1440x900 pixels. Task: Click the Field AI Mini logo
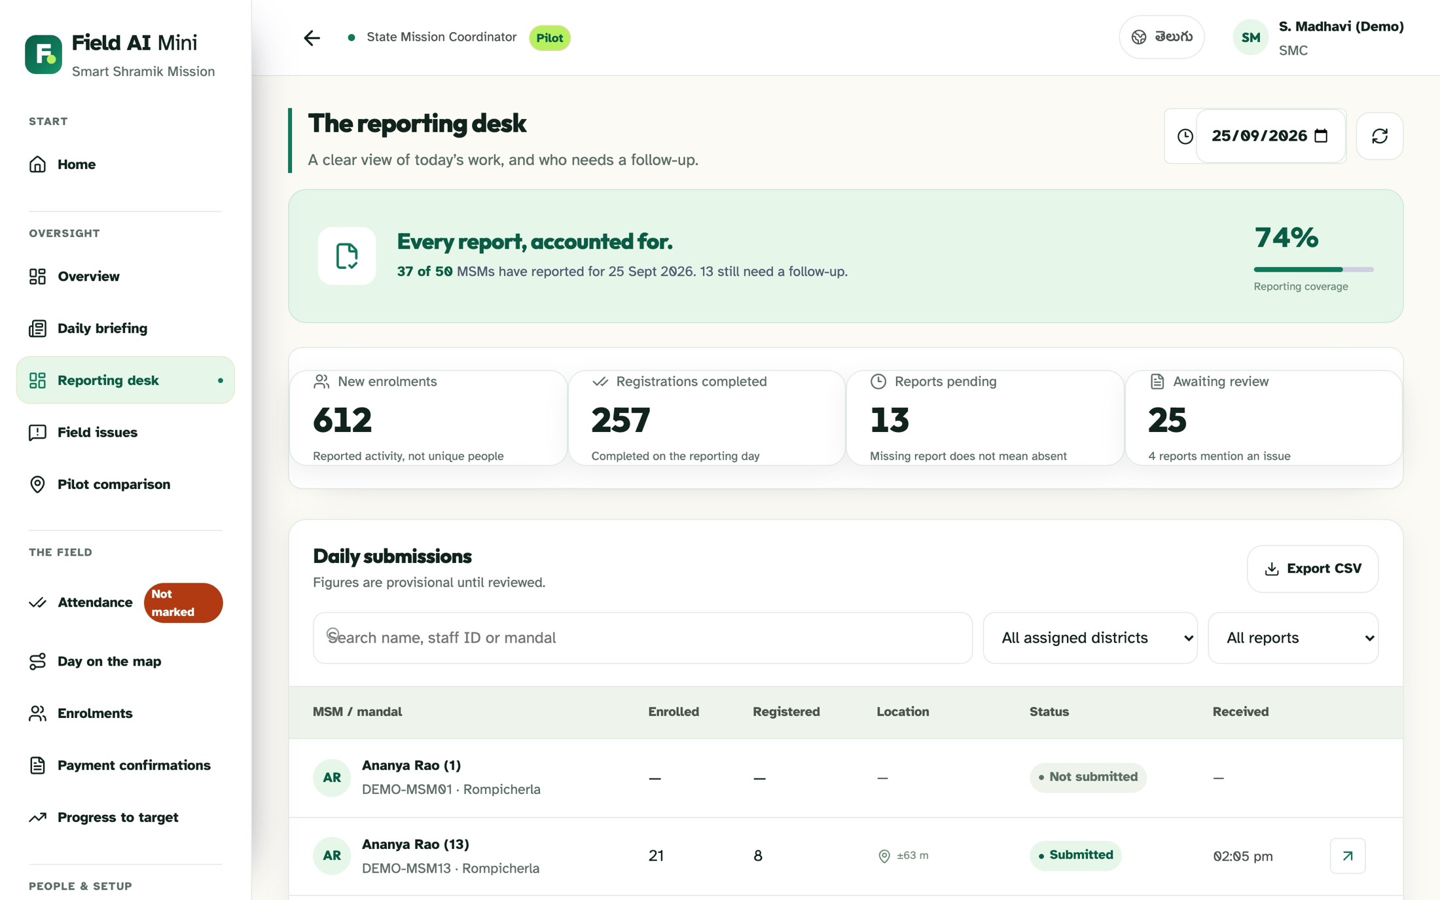click(x=43, y=54)
